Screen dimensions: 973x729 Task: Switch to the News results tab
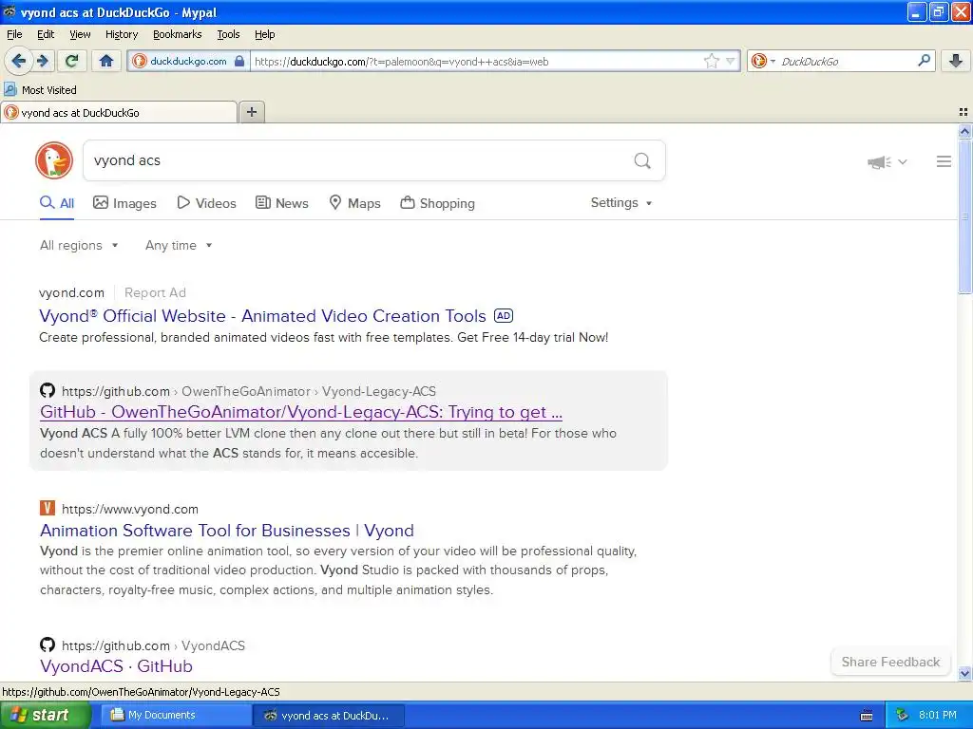pyautogui.click(x=281, y=203)
